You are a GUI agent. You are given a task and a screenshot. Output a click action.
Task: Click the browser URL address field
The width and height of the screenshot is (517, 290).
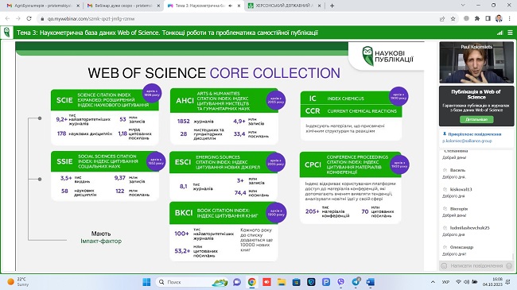[237, 19]
